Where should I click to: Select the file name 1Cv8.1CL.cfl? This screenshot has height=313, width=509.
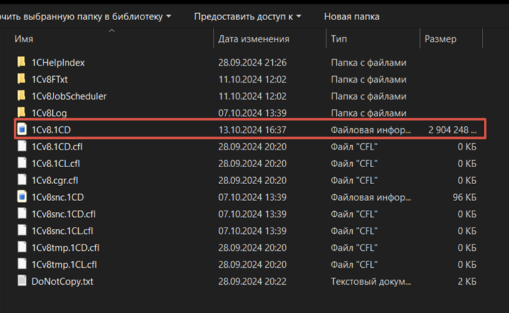coord(55,163)
